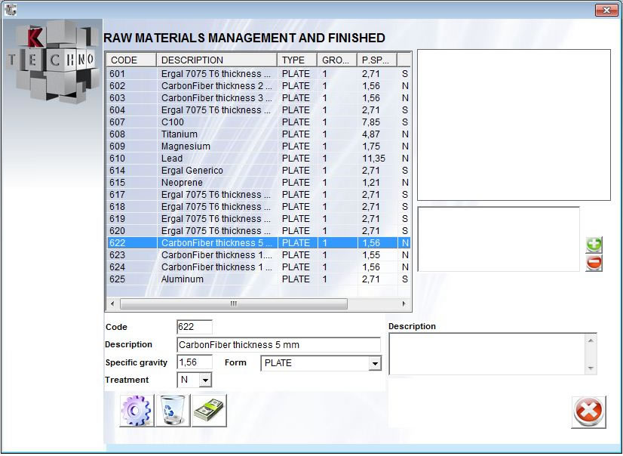Select row with code 623

259,255
